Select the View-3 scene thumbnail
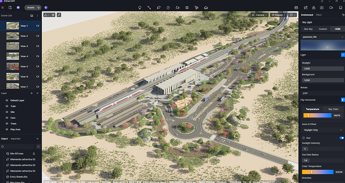This screenshot has height=183, width=345. (x=12, y=46)
